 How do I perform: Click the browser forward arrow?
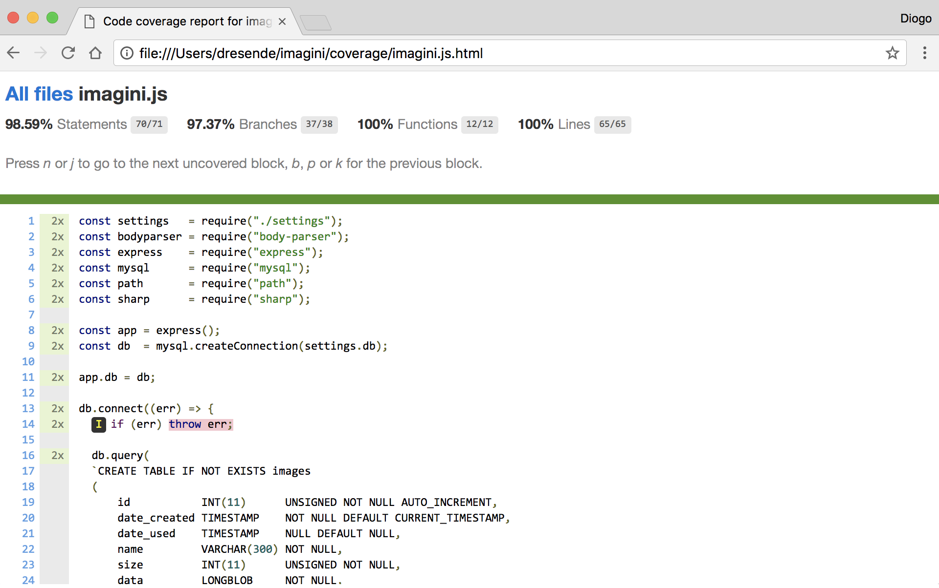coord(41,53)
